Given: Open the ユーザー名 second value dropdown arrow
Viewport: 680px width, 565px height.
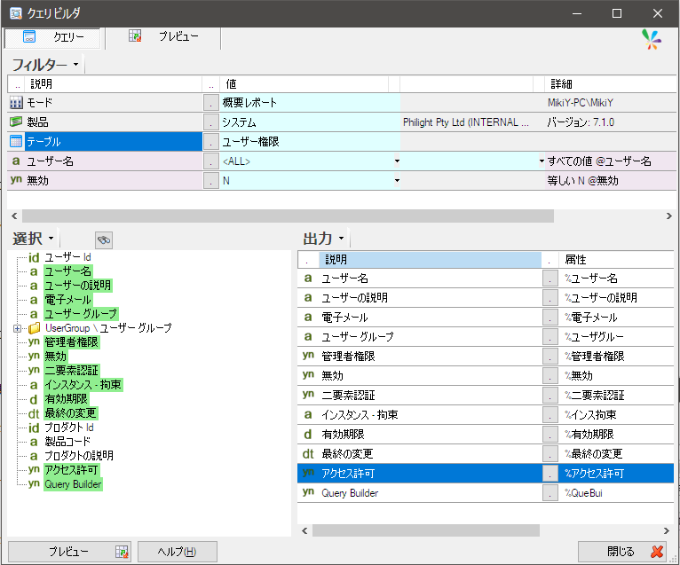Looking at the screenshot, I should coord(542,161).
